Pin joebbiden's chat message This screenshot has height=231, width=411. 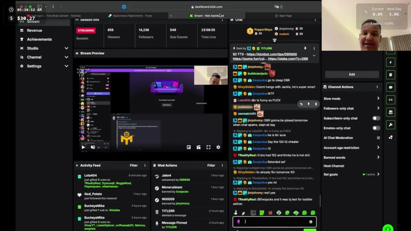[x=309, y=104]
